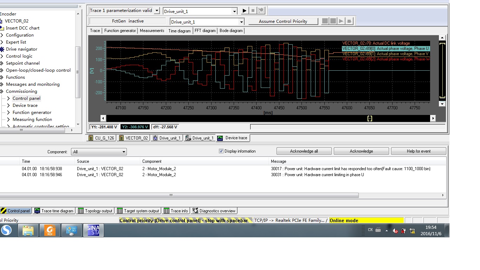Select the 30017 hardware current limit fault

pos(350,169)
